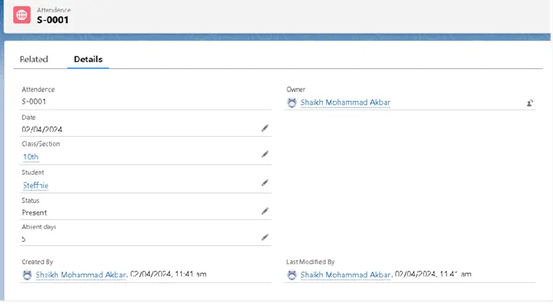553x304 pixels.
Task: Click pencil icon to edit Class/Section
Action: click(x=265, y=154)
